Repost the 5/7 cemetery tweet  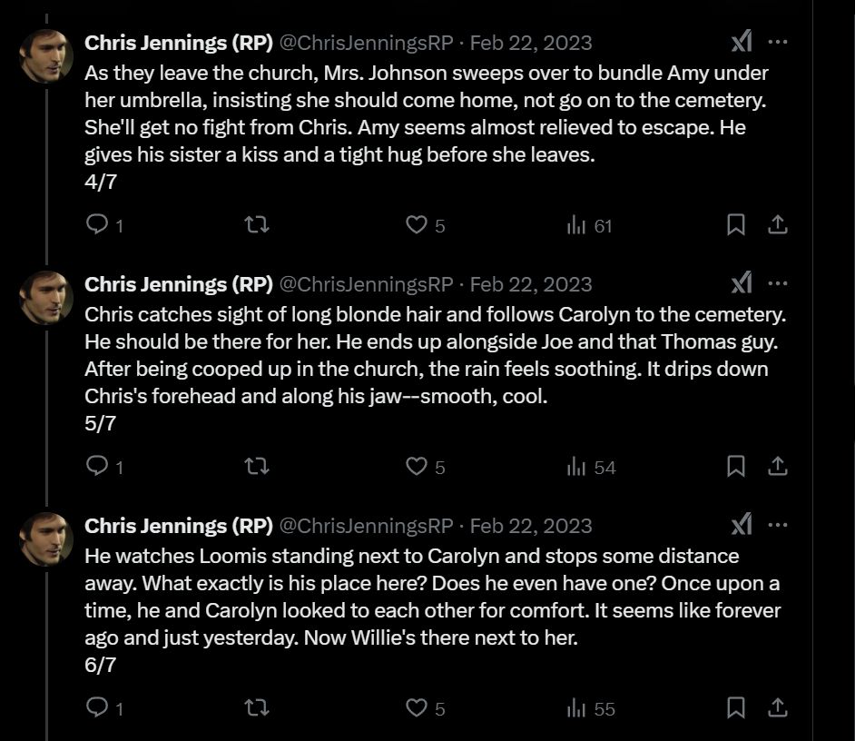[x=258, y=467]
